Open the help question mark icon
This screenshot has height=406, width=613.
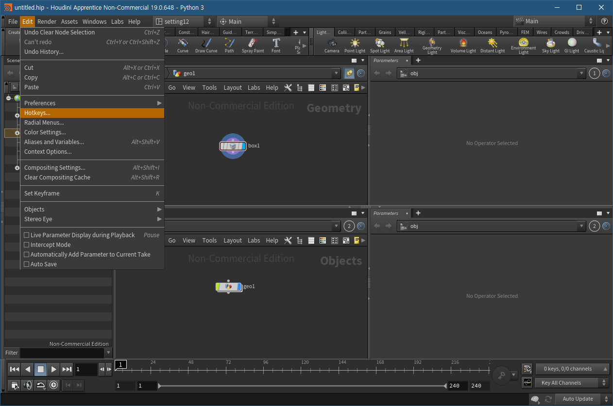pos(604,21)
